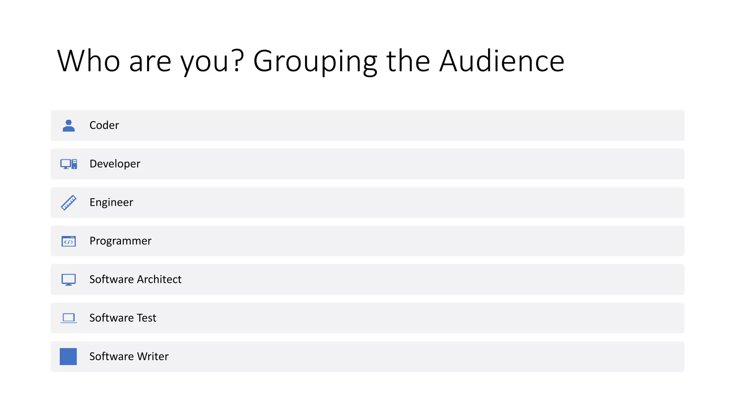735x413 pixels.
Task: Click the word Grouping in the title
Action: coord(315,62)
